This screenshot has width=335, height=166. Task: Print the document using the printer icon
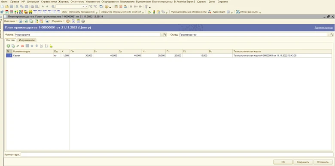pos(83,21)
